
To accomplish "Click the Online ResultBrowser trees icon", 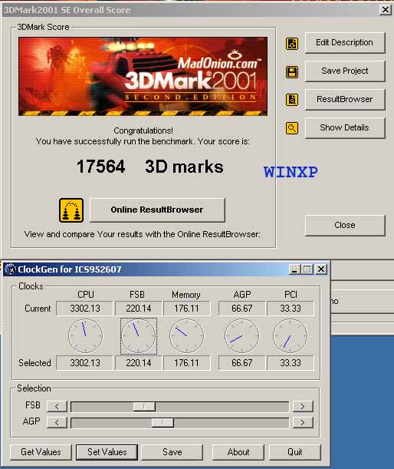I will pos(71,210).
